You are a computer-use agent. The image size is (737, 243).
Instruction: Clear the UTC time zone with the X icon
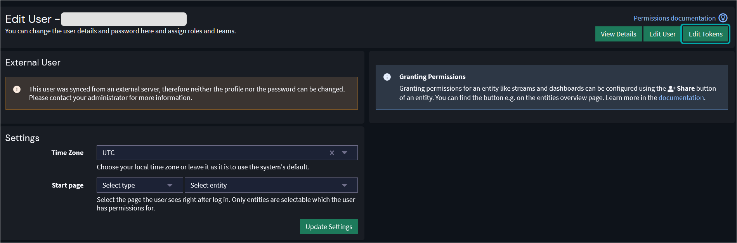tap(332, 153)
